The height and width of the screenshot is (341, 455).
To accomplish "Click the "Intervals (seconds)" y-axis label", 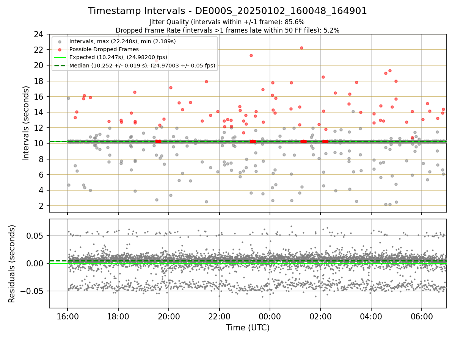I will tap(26, 123).
